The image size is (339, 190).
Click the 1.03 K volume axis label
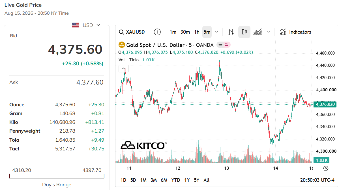[321, 160]
